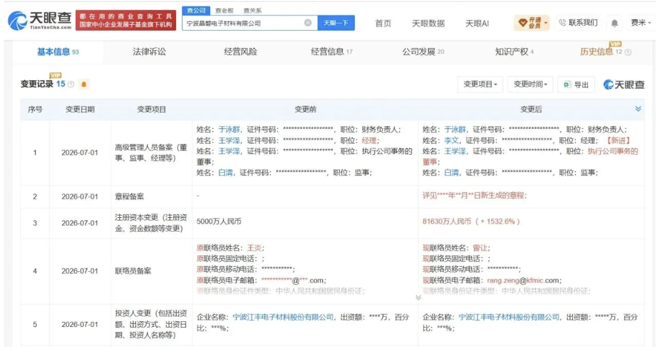Click 联系我们 in the header
657x357 pixels.
coord(578,23)
